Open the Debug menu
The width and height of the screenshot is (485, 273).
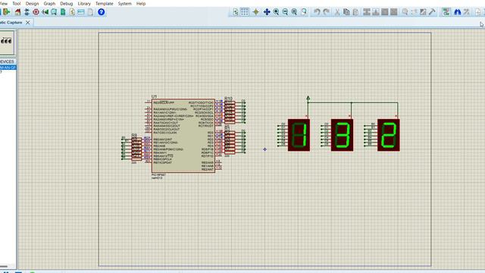pyautogui.click(x=67, y=4)
